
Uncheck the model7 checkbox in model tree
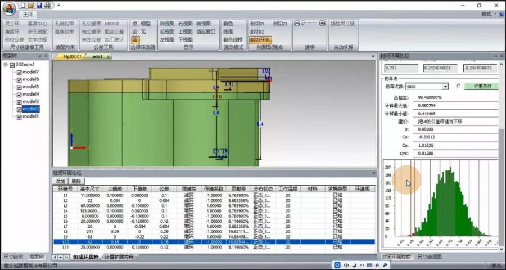20,73
